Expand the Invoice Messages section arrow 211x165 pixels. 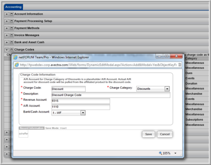pos(7,35)
